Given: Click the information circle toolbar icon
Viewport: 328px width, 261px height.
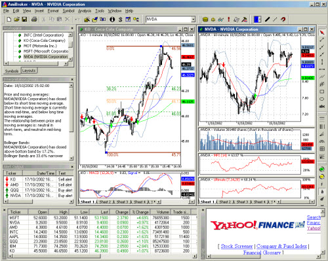Looking at the screenshot, I should tap(112, 20).
